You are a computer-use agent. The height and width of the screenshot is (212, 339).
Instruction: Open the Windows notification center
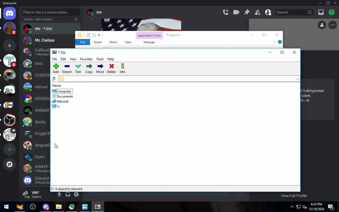point(331,207)
